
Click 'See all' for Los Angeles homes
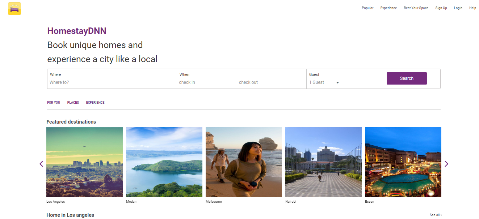[436, 215]
